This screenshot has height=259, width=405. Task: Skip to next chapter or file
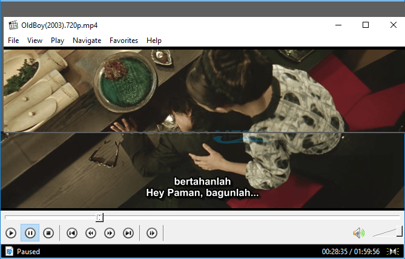click(x=128, y=233)
